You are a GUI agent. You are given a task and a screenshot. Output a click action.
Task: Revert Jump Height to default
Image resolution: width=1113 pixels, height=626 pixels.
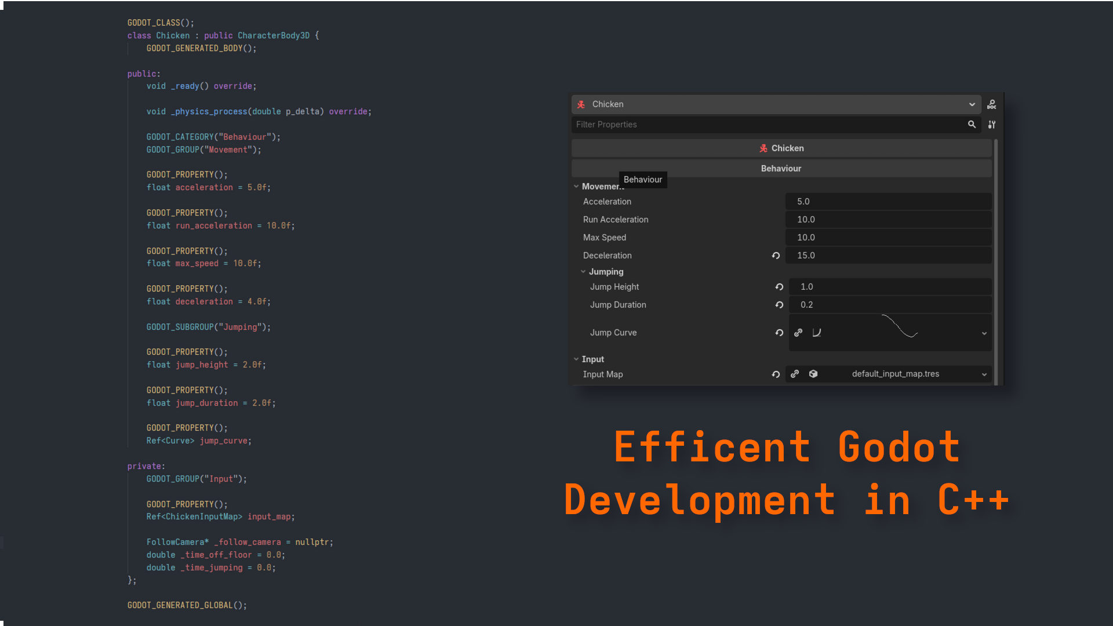[x=779, y=286]
